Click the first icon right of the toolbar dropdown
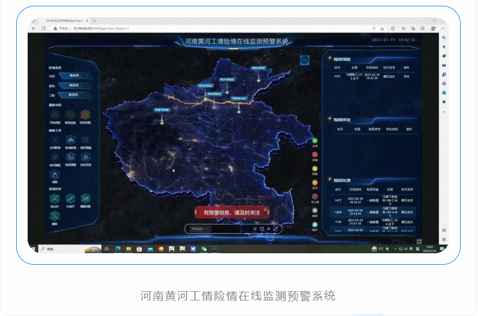Image resolution: width=478 pixels, height=316 pixels. pyautogui.click(x=255, y=229)
